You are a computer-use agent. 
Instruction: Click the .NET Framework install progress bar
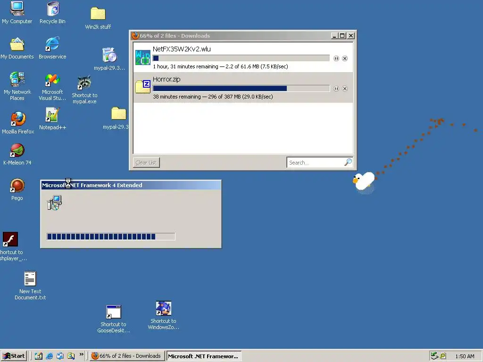pyautogui.click(x=111, y=237)
